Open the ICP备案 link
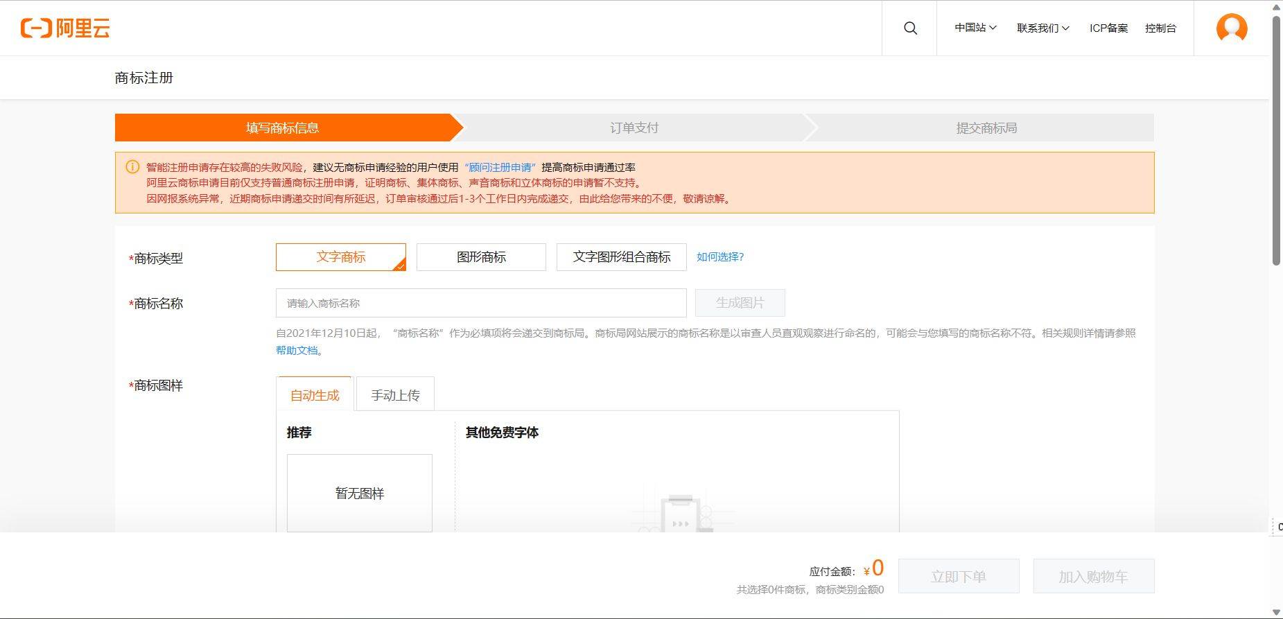 pos(1108,28)
